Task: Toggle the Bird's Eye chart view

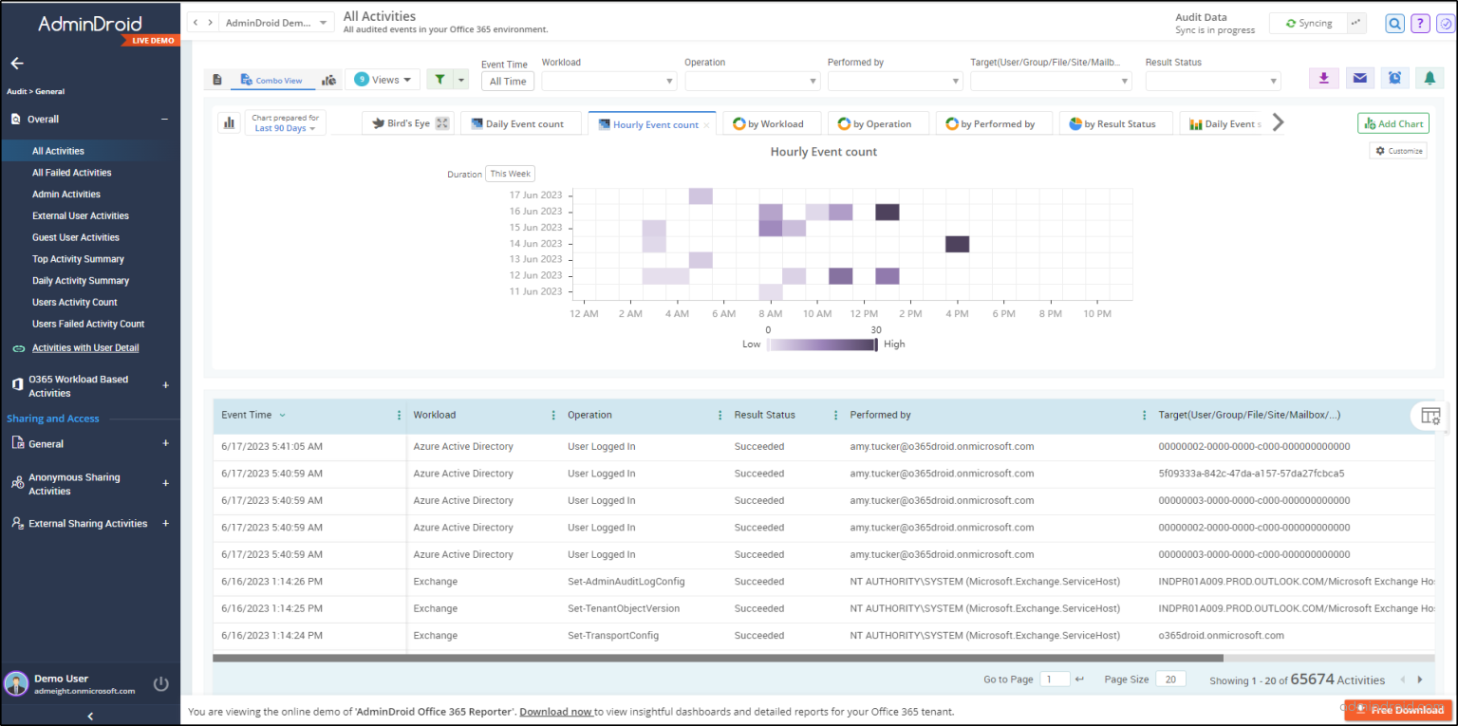Action: click(407, 122)
